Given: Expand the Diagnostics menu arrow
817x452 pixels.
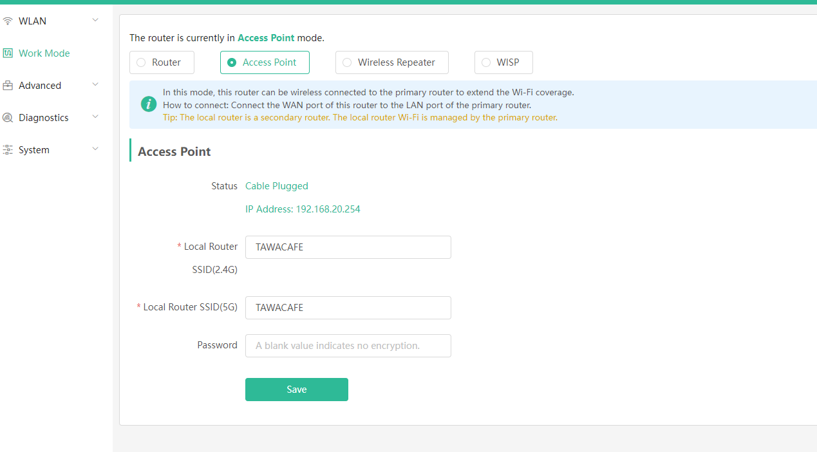Looking at the screenshot, I should point(95,117).
